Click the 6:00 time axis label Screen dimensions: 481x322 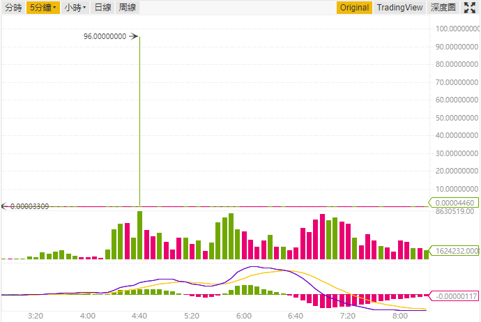243,316
